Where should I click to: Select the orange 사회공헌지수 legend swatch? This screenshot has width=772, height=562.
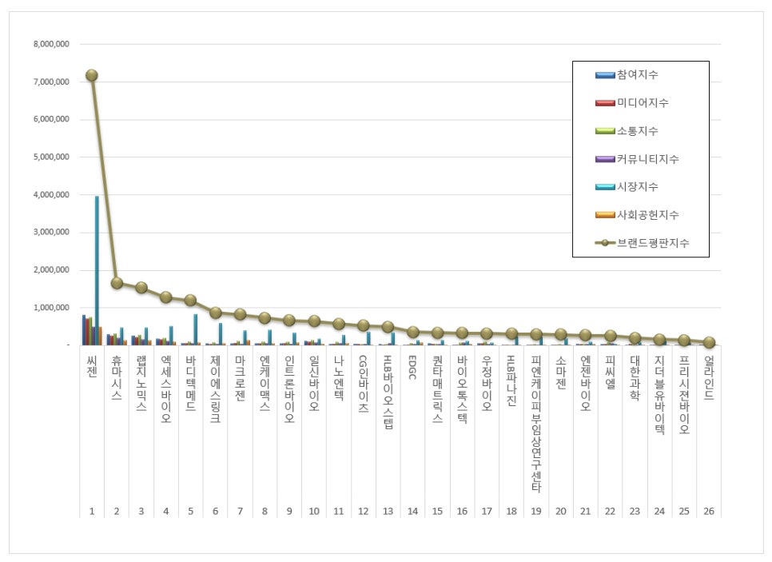pos(605,215)
